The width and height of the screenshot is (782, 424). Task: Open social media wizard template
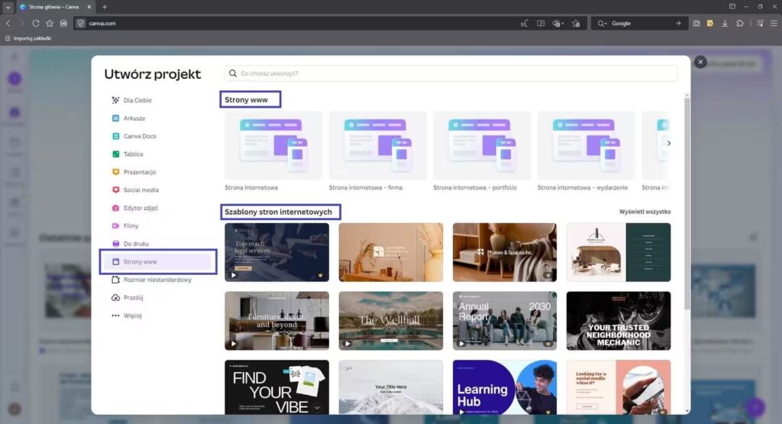[619, 387]
